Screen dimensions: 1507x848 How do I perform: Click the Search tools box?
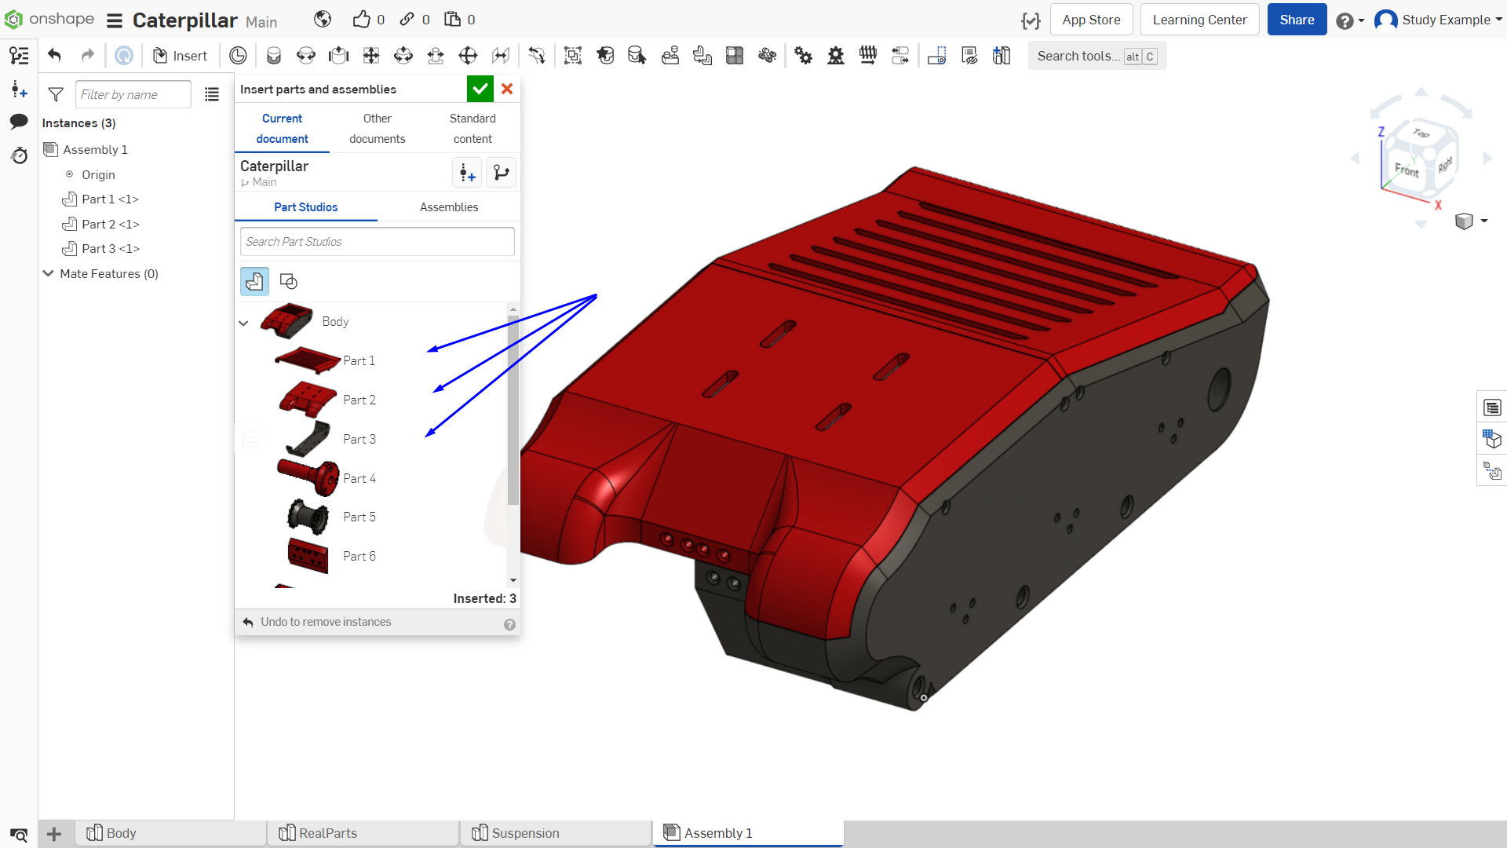(x=1097, y=56)
